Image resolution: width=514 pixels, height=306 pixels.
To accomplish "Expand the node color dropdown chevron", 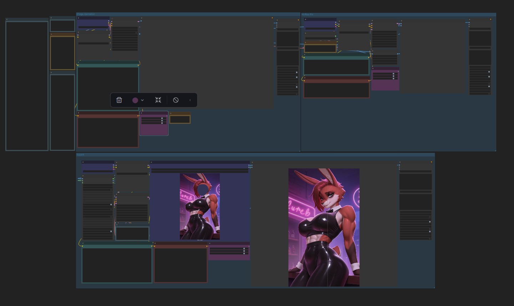I will pyautogui.click(x=142, y=100).
